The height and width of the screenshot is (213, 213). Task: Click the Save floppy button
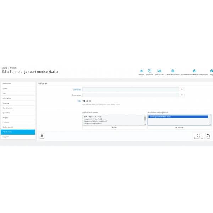click(208, 136)
